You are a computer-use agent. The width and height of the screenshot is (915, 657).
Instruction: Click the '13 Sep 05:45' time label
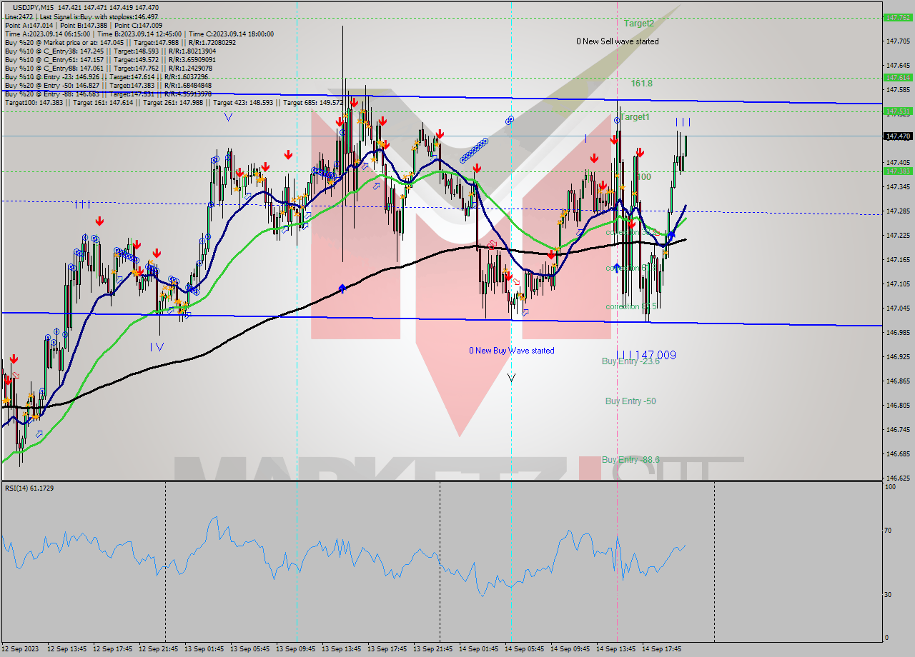pyautogui.click(x=250, y=649)
